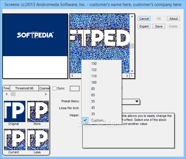
Task: Choose 133 lines per inch
Action: coord(102,70)
